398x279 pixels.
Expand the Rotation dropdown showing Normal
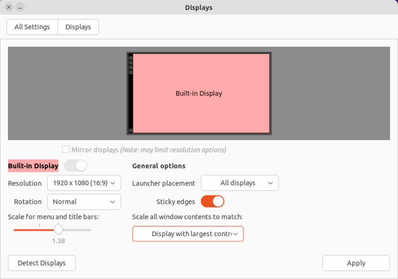[x=84, y=201]
